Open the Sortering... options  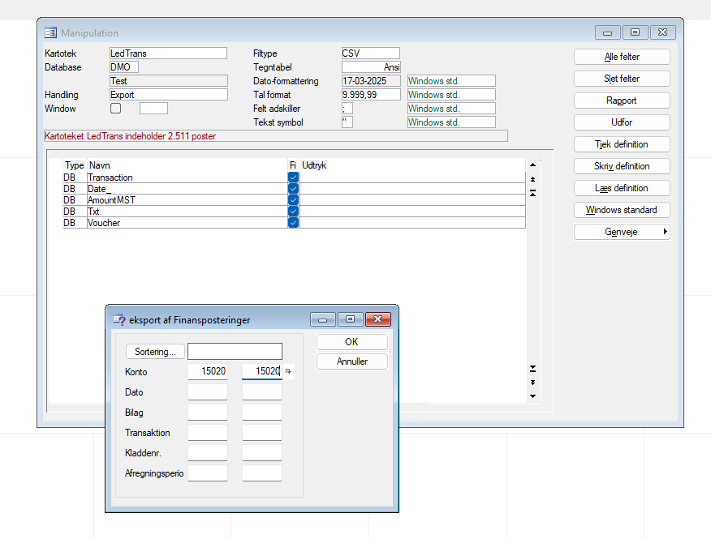coord(155,352)
